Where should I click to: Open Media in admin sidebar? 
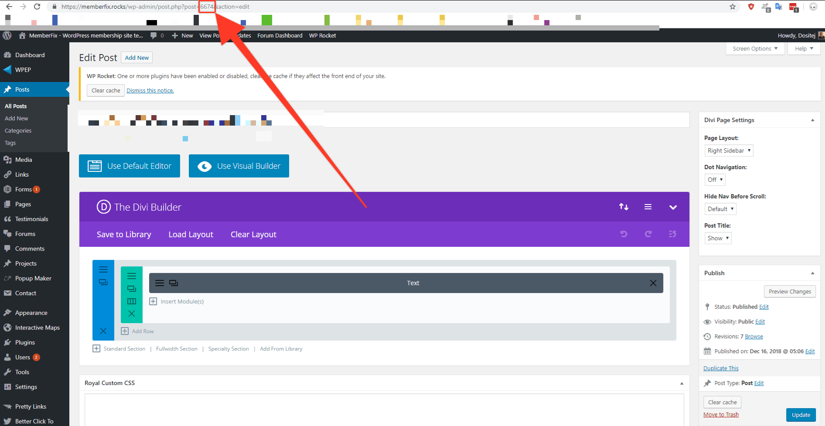tap(24, 160)
